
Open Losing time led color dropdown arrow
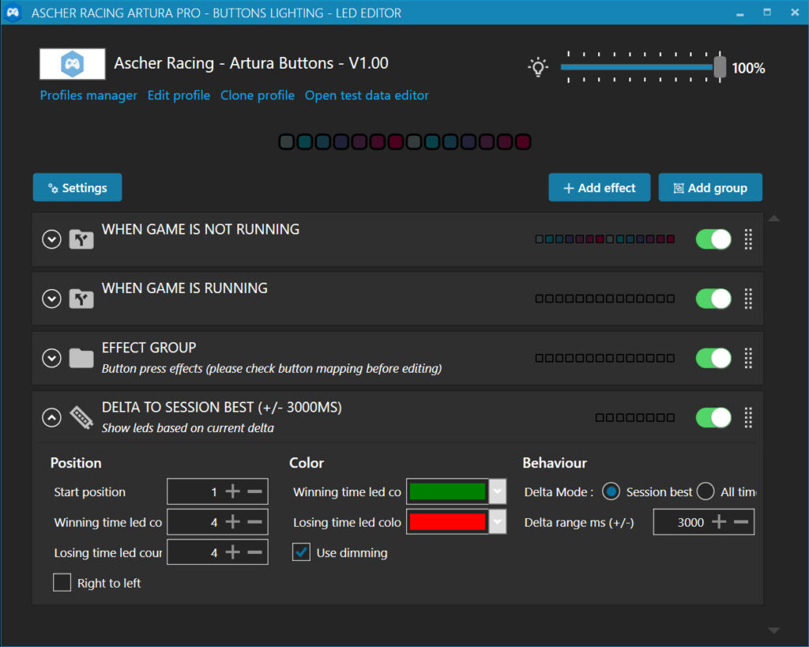pos(498,522)
